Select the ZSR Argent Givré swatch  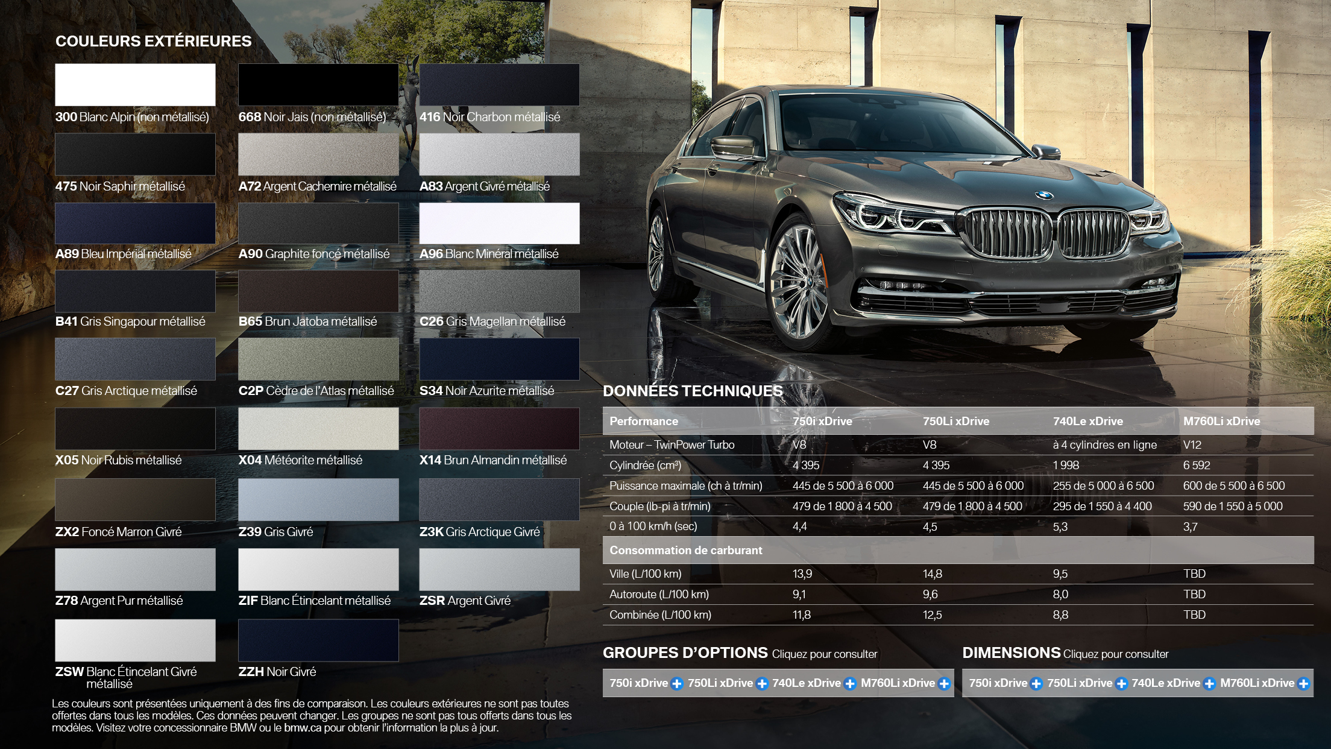coord(499,569)
